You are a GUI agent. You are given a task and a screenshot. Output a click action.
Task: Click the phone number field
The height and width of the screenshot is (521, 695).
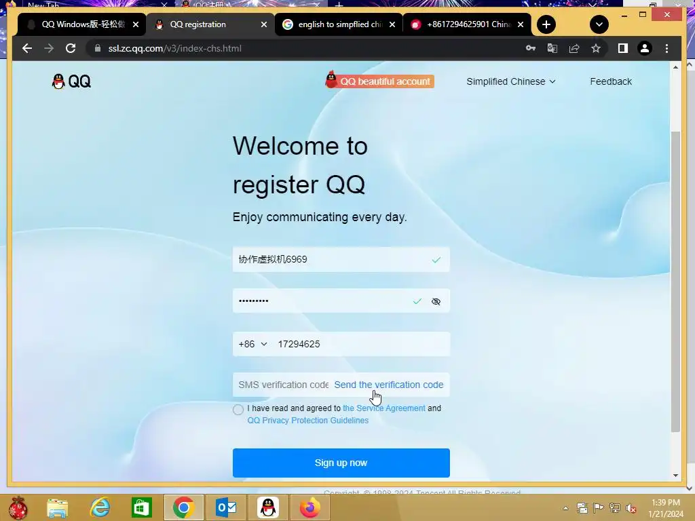pos(361,344)
